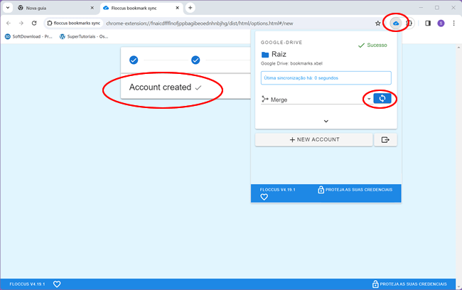Switch to the Nova guia tab
The image size is (462, 290).
(x=50, y=8)
